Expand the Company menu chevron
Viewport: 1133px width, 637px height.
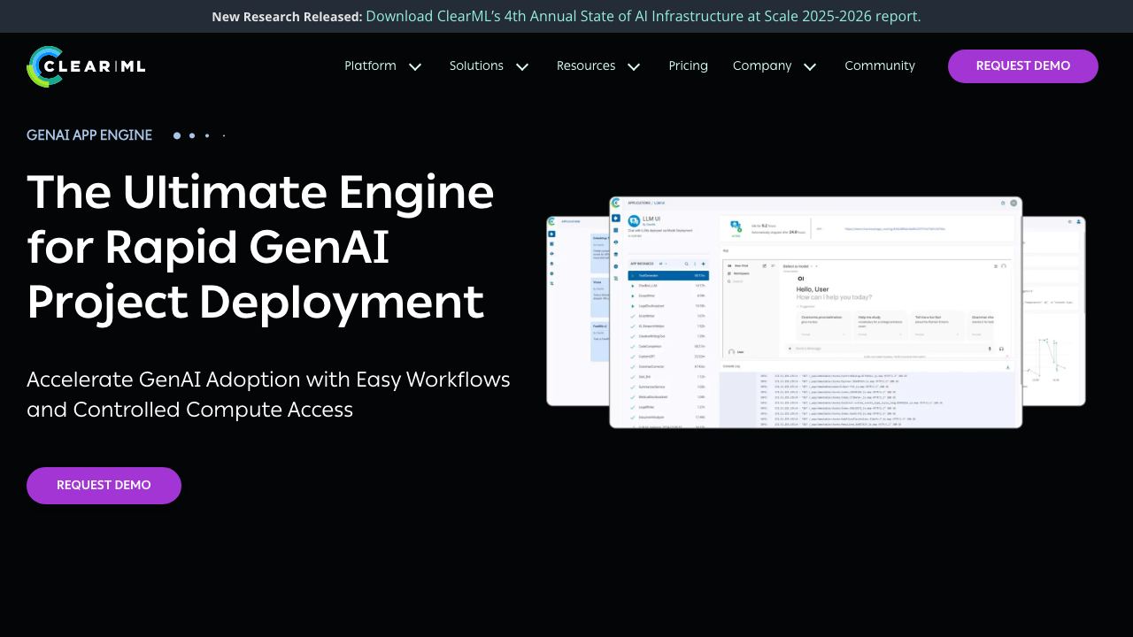[810, 66]
